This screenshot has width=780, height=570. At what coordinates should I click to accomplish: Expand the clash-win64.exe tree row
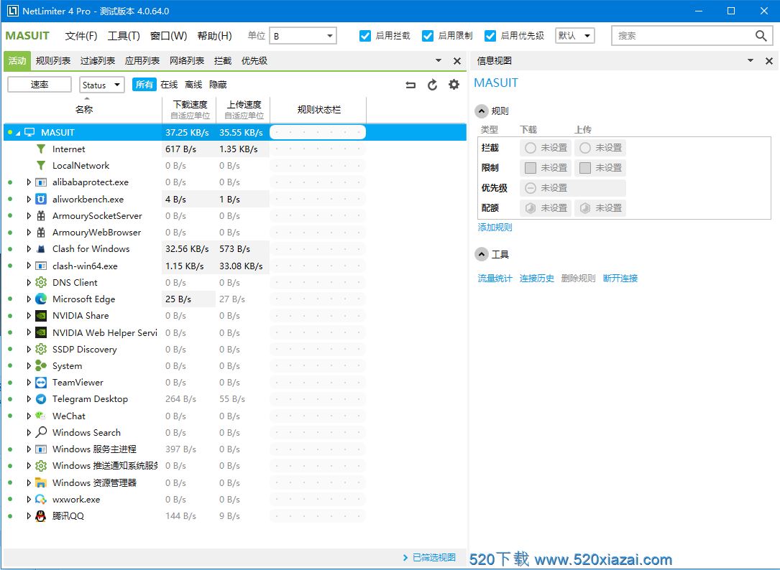28,266
